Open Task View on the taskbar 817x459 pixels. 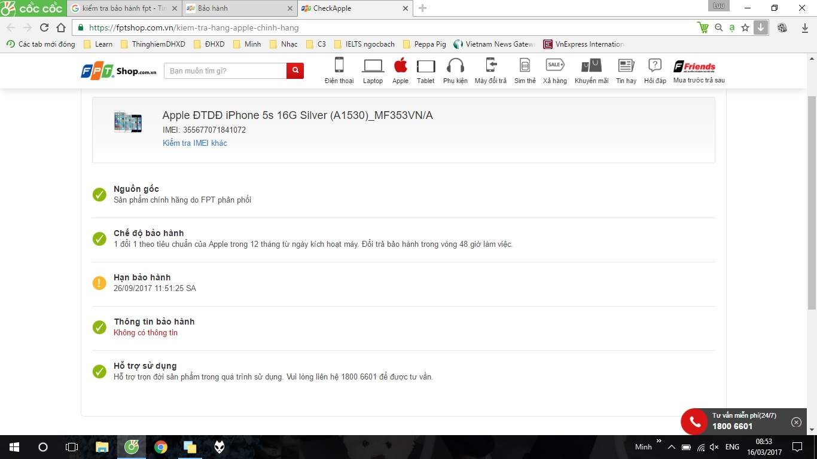coord(71,447)
